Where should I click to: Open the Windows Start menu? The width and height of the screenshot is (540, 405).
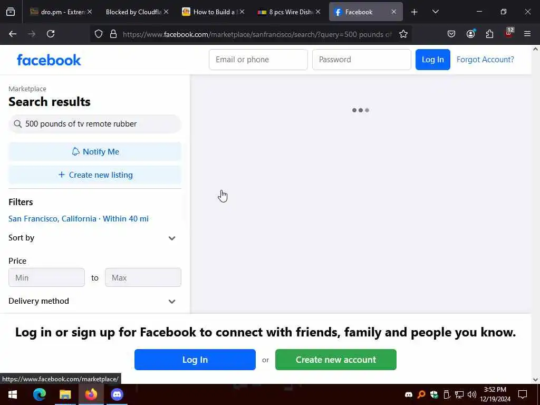13,394
